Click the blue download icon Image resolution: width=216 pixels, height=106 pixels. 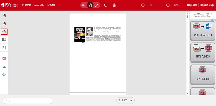point(4,66)
